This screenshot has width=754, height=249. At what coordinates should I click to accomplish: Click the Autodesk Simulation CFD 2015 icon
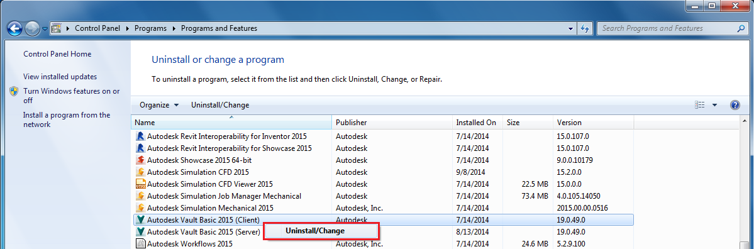(140, 172)
